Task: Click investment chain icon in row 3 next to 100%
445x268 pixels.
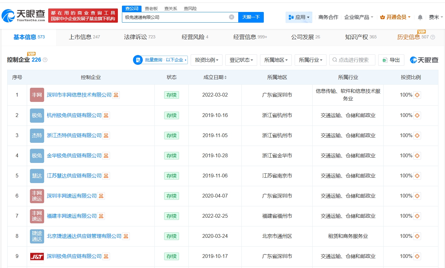Action: 417,136
